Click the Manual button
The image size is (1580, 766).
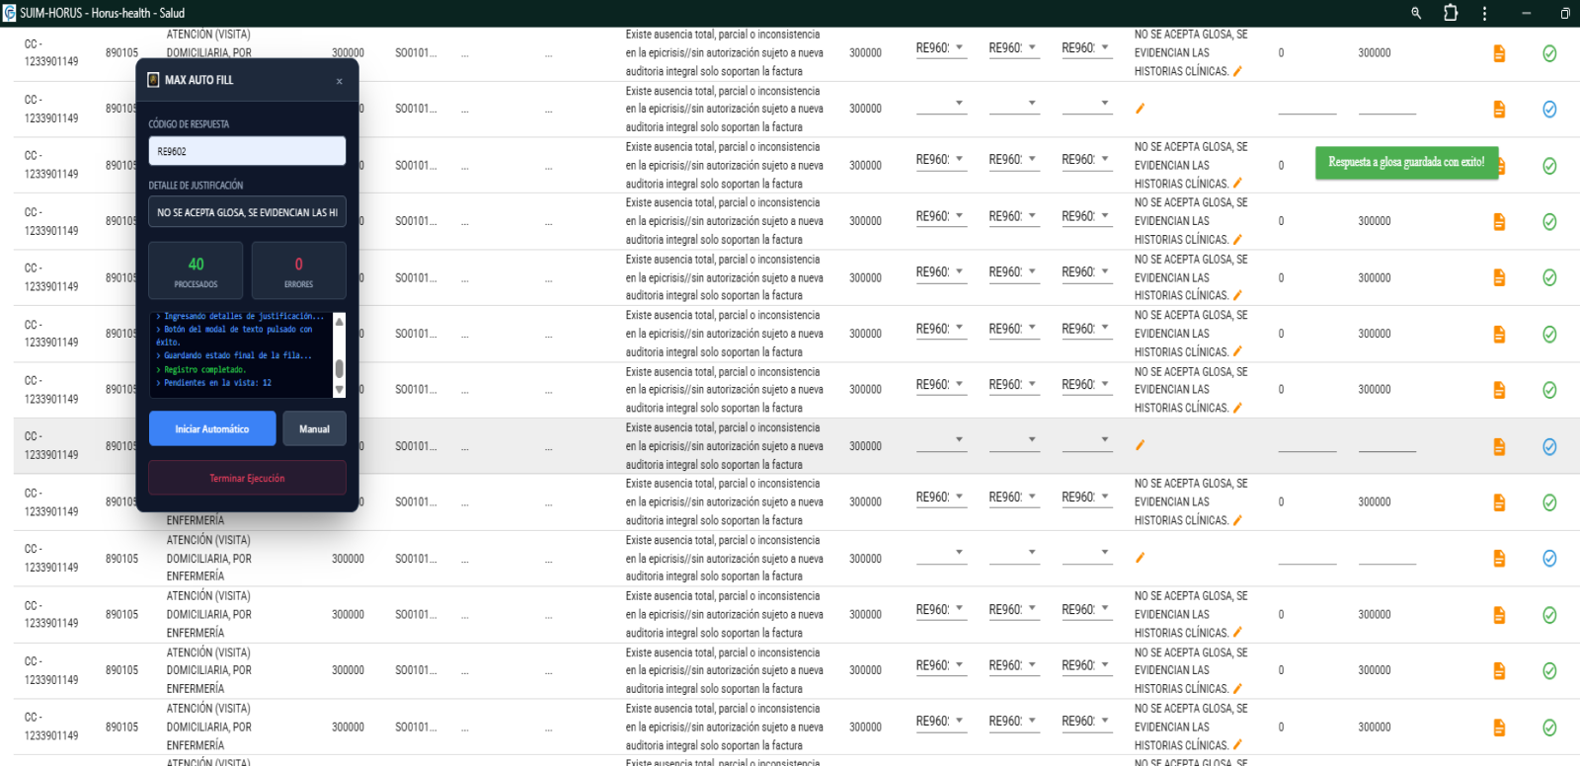(314, 429)
